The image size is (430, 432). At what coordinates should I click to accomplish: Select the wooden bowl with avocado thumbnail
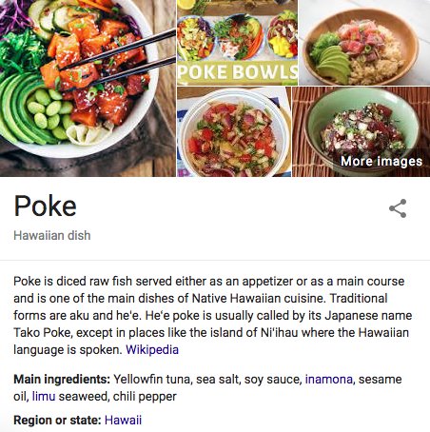[364, 43]
